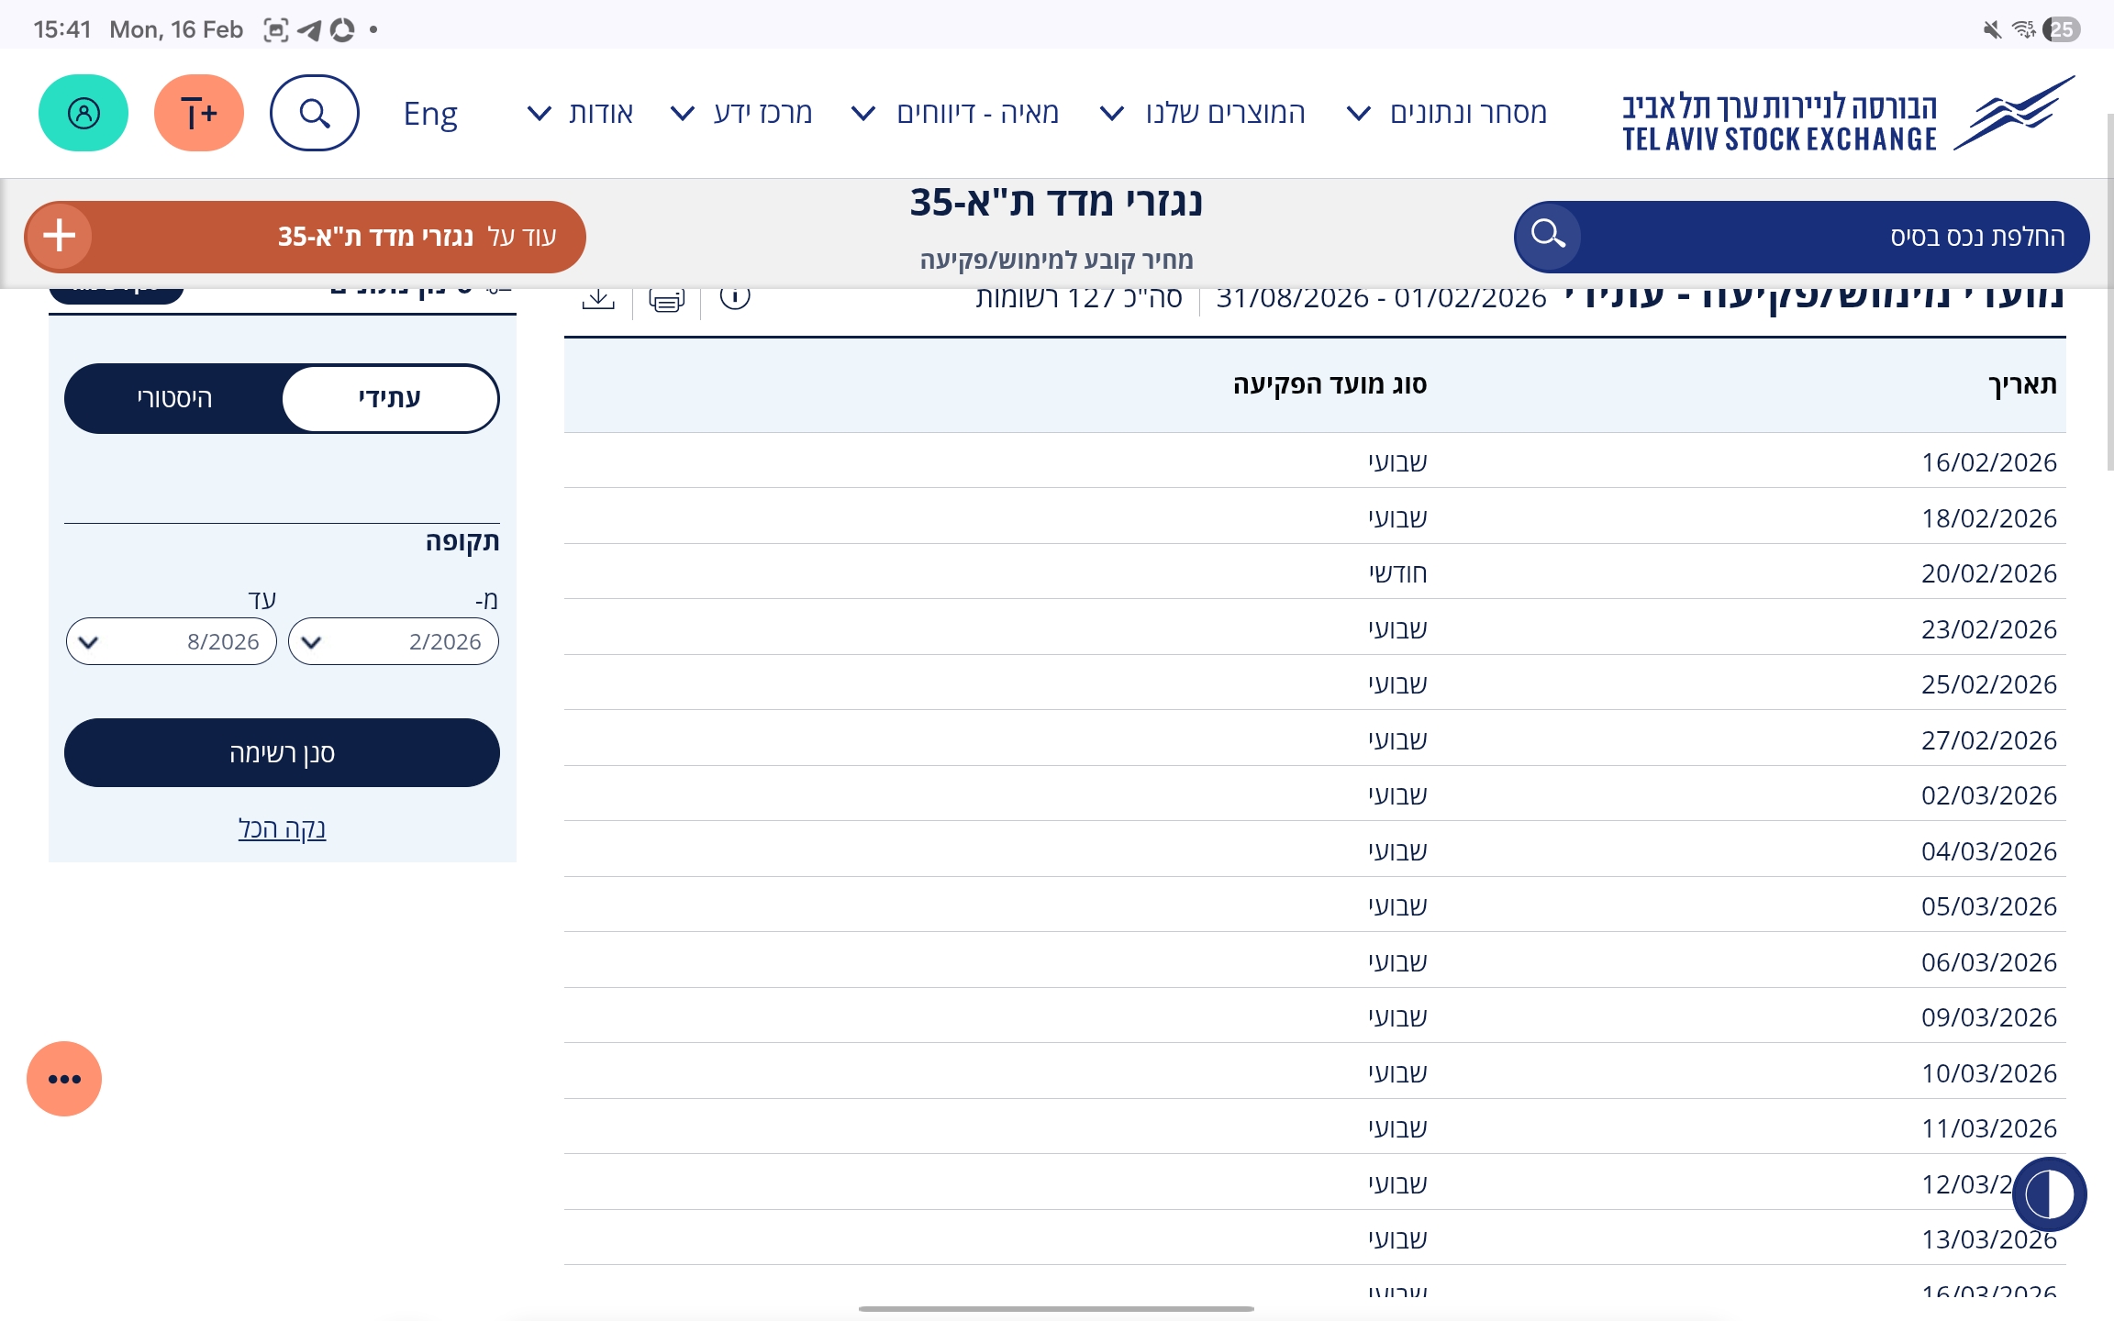Open the מרכז ידע menu
Screen dimensions: 2114x1321
click(x=743, y=113)
